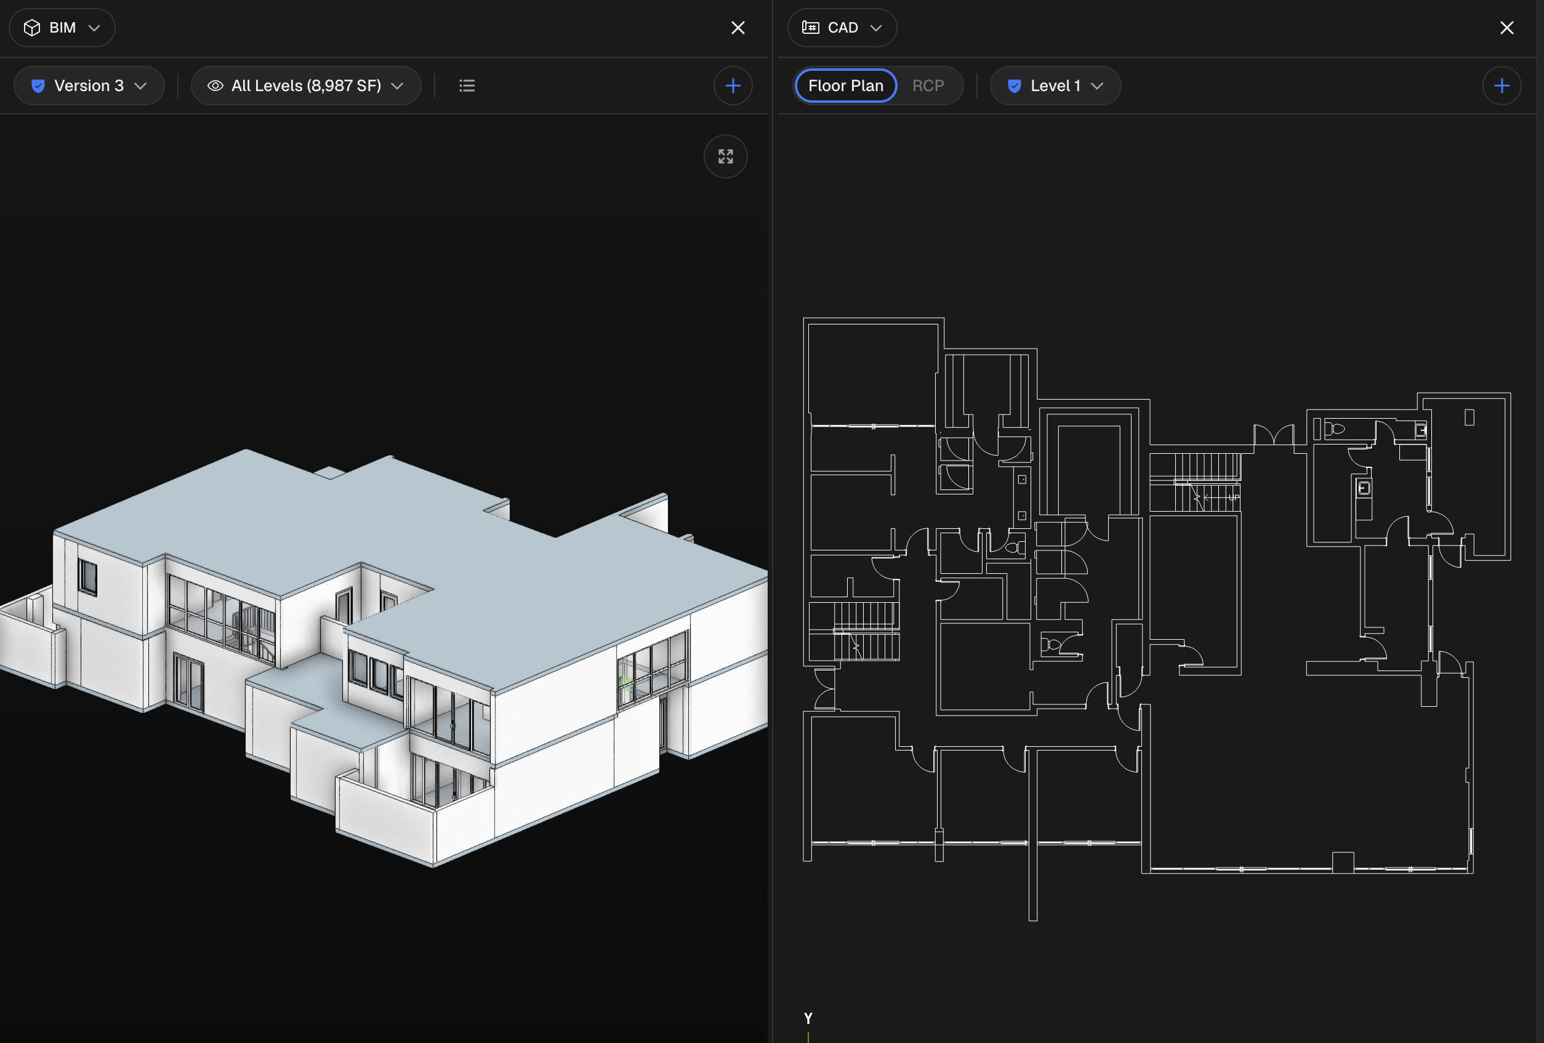Click the plus button in BIM panel
The width and height of the screenshot is (1544, 1043).
click(x=733, y=86)
